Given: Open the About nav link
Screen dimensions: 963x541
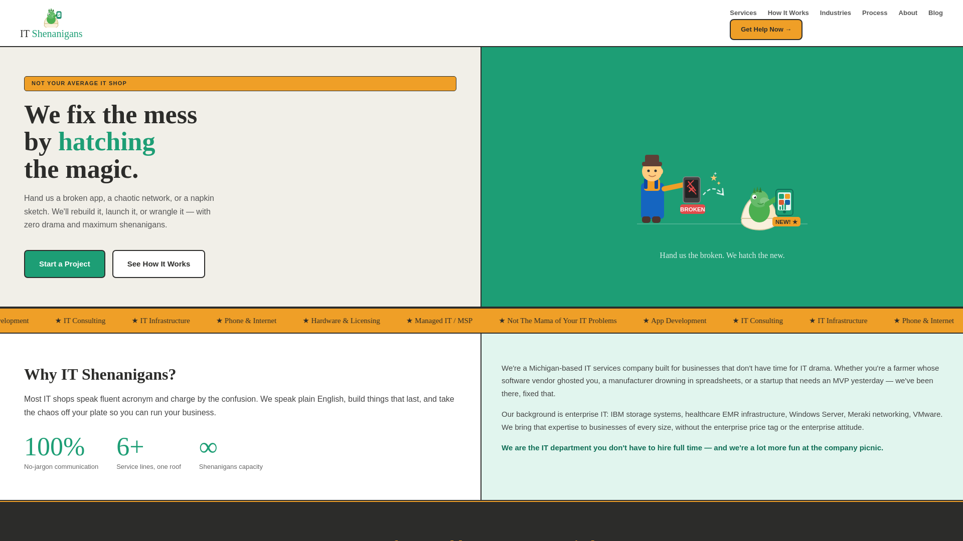Looking at the screenshot, I should point(907,13).
